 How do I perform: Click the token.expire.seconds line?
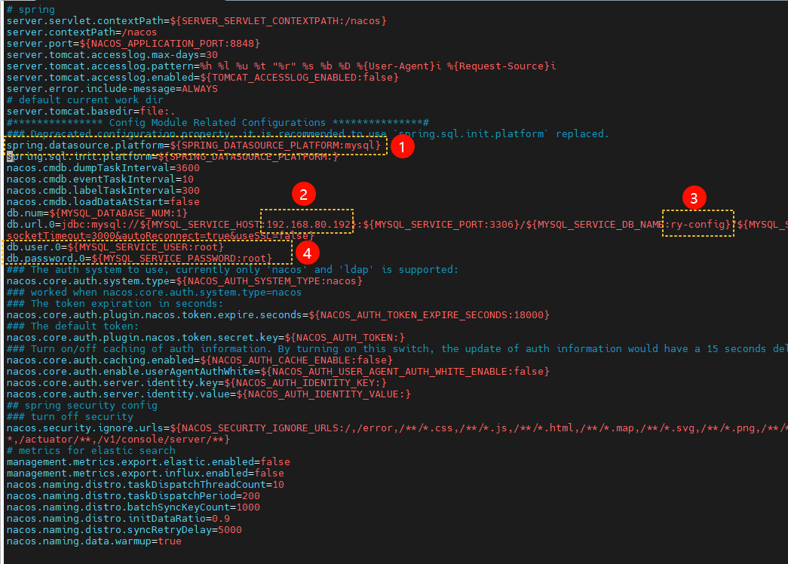pyautogui.click(x=278, y=314)
